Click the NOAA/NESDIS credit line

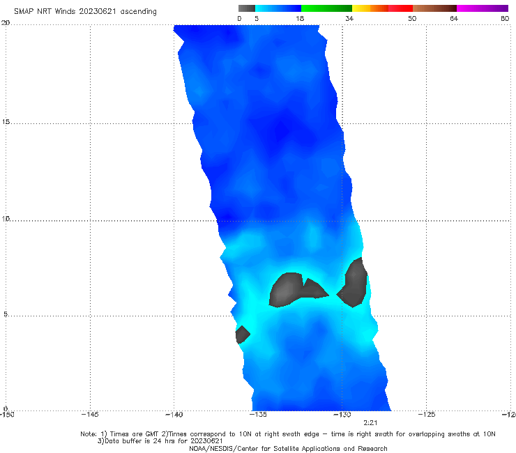coord(288,449)
